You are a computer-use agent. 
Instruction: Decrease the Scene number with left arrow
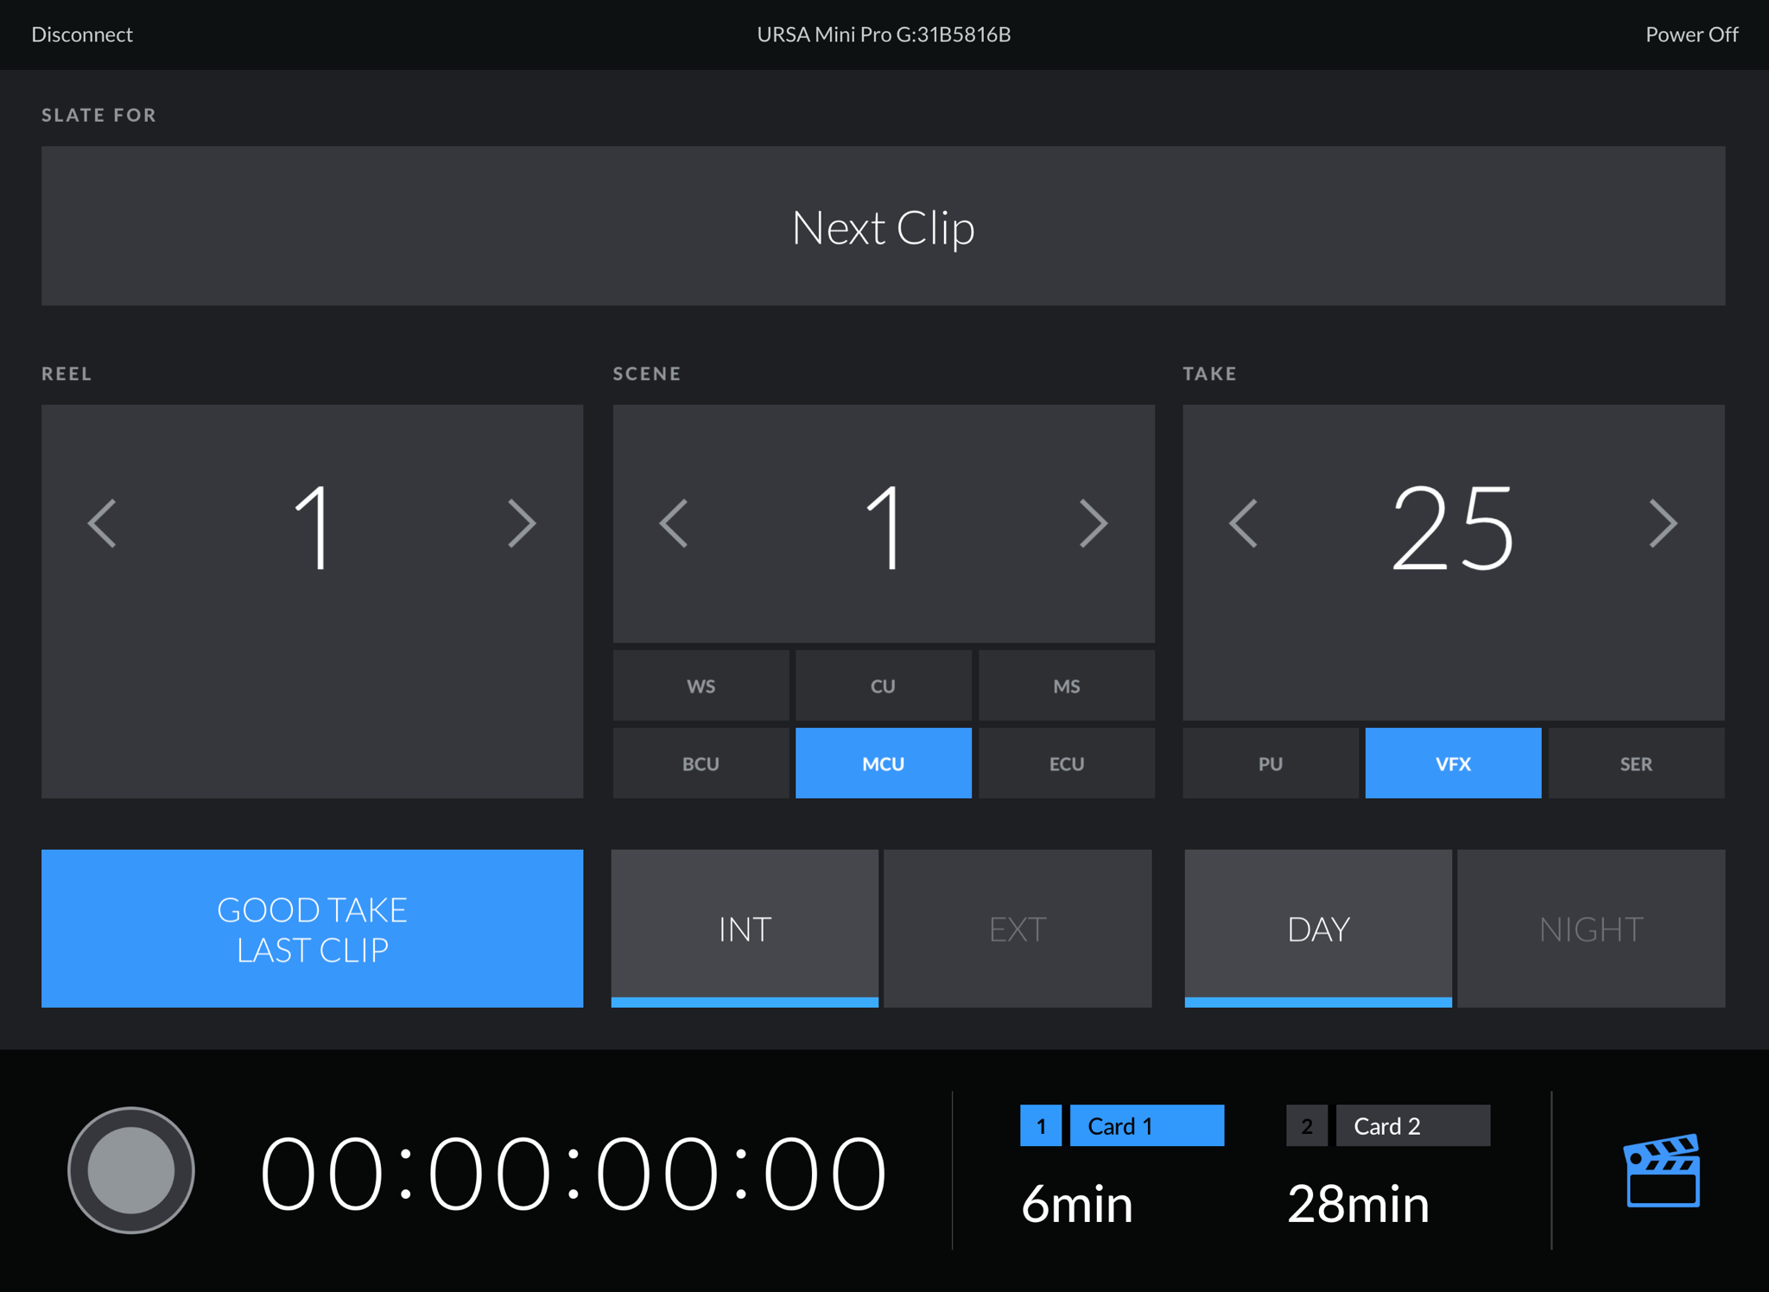tap(675, 523)
